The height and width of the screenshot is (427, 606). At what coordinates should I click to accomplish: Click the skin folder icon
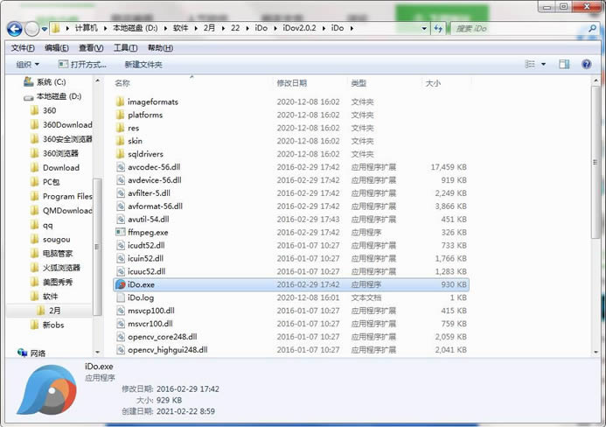[x=120, y=141]
